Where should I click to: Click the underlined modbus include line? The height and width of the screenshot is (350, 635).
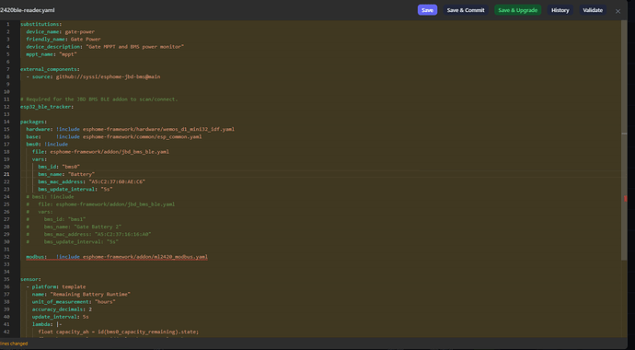point(117,257)
